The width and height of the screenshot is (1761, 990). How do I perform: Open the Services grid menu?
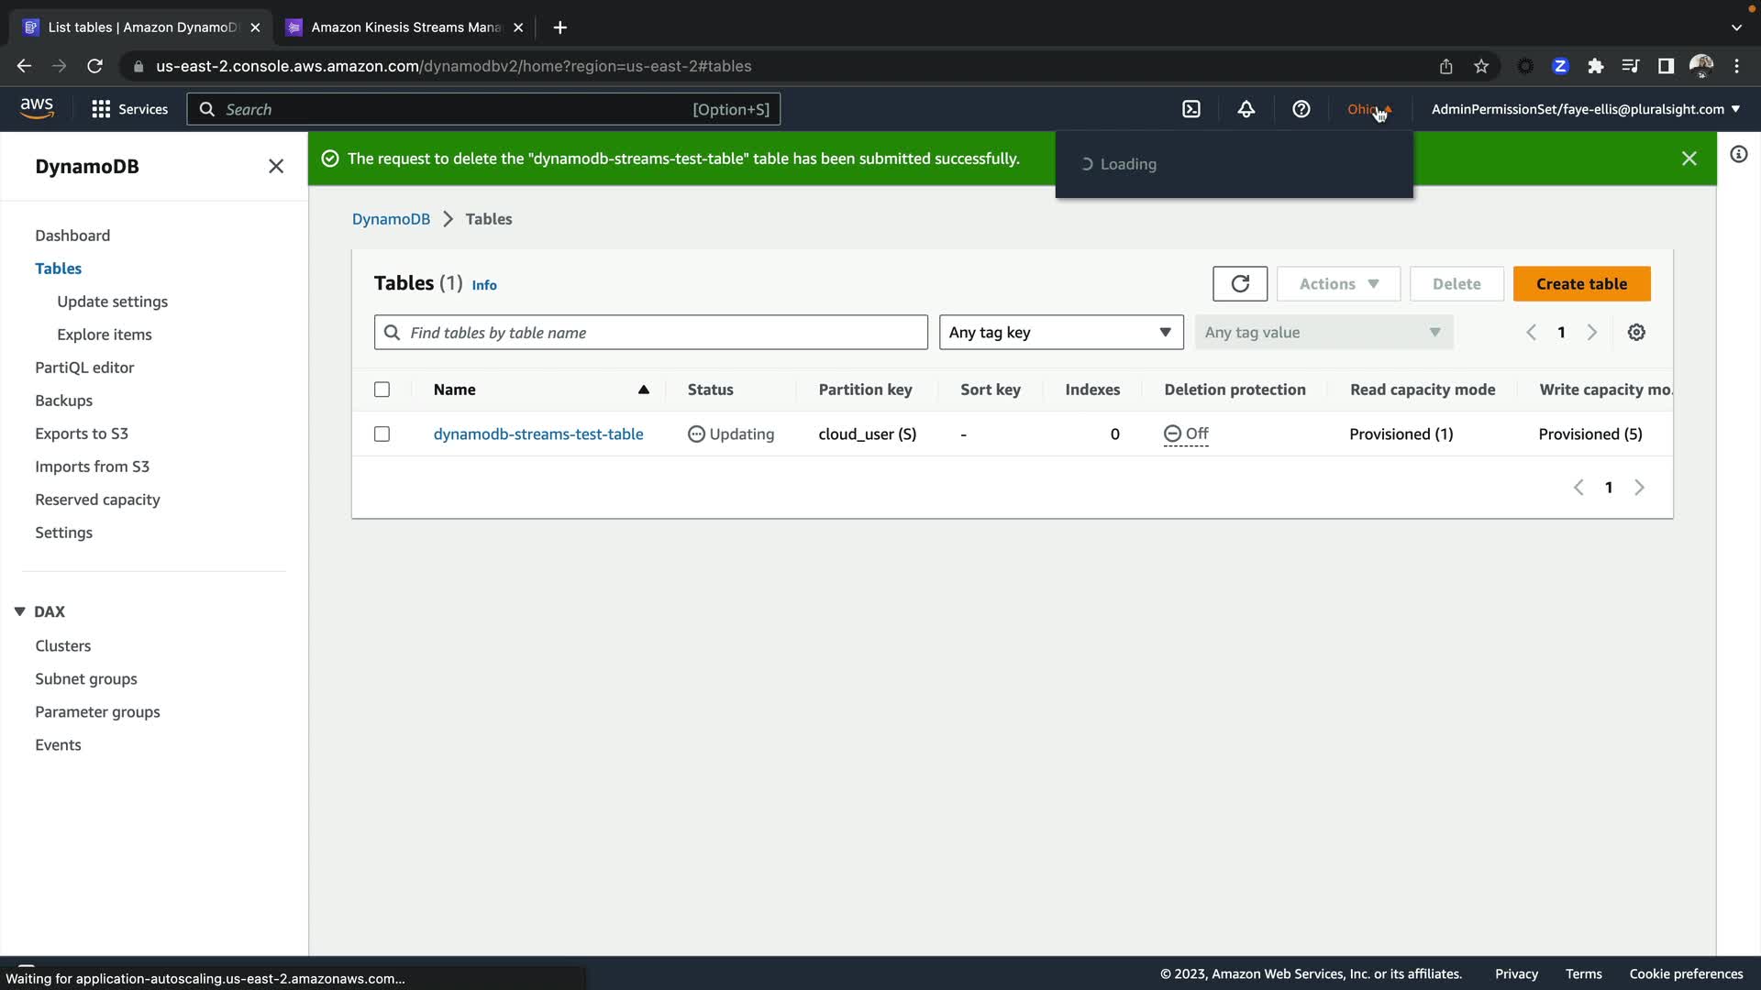(129, 109)
